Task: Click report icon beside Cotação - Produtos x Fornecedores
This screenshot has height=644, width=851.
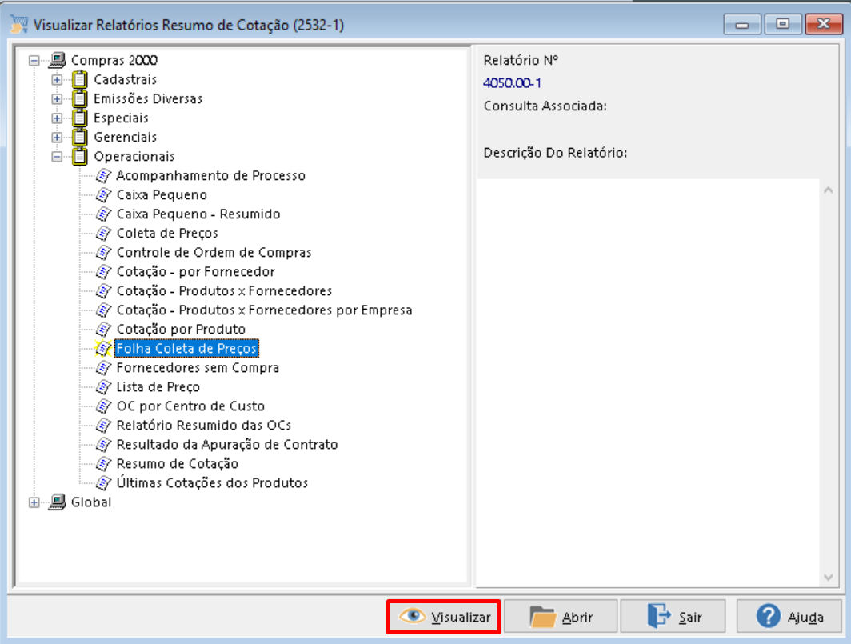Action: click(103, 290)
